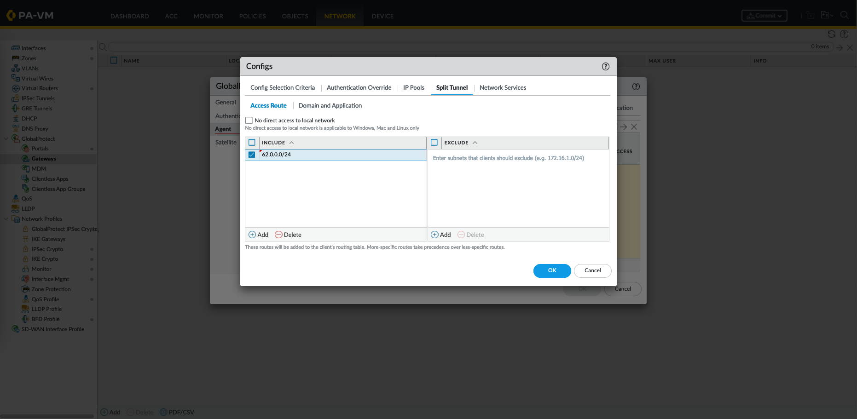
Task: Switch to Domain and Application sub-tab
Action: point(330,106)
